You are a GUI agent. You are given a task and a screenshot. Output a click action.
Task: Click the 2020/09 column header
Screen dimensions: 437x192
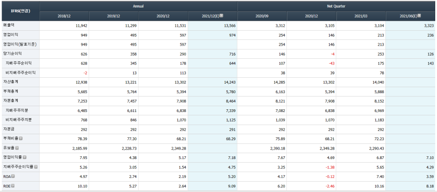(x=262, y=16)
